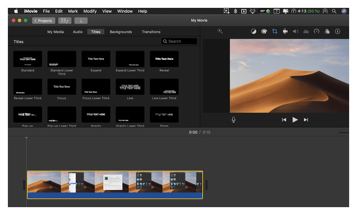
Task: Open the View menu
Action: pyautogui.click(x=107, y=11)
